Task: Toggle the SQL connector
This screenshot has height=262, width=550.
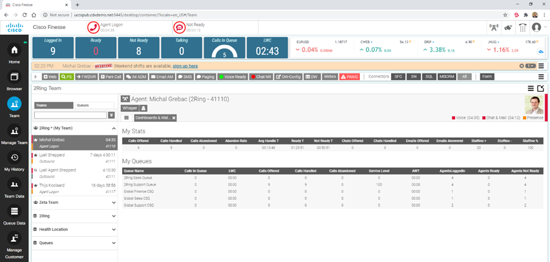Action: pyautogui.click(x=429, y=76)
